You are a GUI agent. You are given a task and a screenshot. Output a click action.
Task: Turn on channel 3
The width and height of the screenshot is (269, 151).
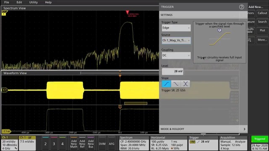coord(54,143)
